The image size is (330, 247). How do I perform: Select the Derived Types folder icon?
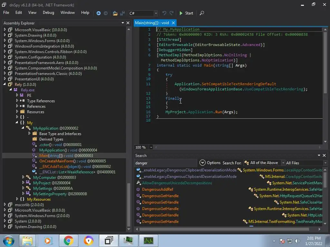tap(35, 139)
